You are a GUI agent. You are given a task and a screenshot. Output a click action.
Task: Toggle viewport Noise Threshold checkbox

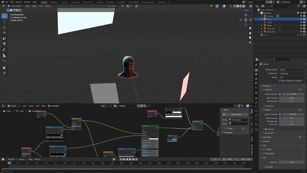click(x=280, y=94)
